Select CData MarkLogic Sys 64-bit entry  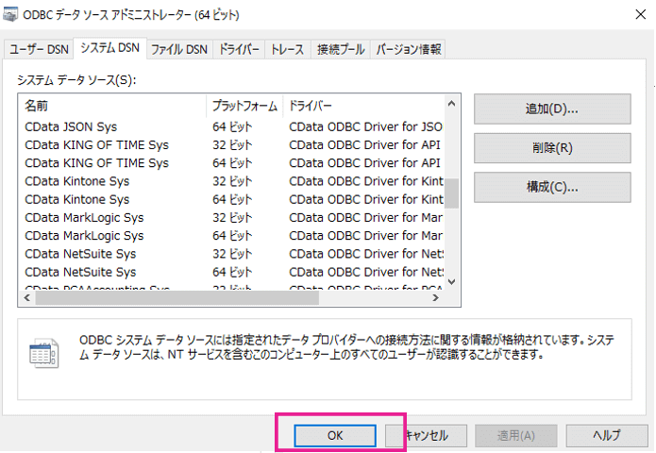(231, 236)
